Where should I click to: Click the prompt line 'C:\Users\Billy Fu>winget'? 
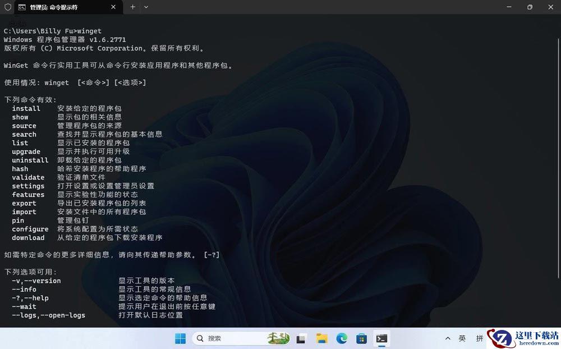pyautogui.click(x=53, y=31)
